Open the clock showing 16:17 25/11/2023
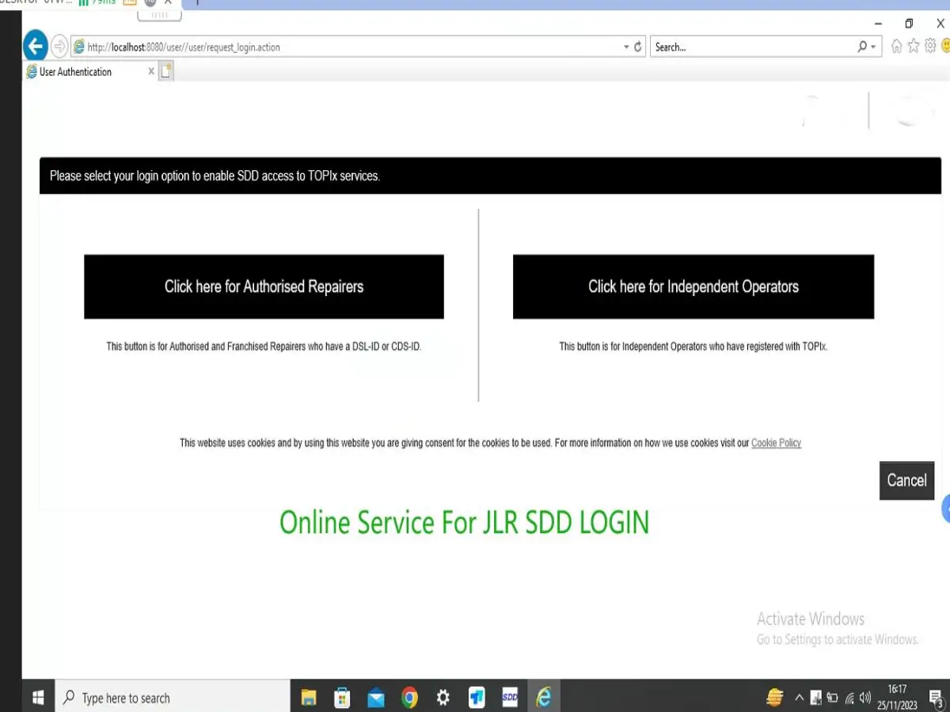The width and height of the screenshot is (950, 712). (897, 697)
